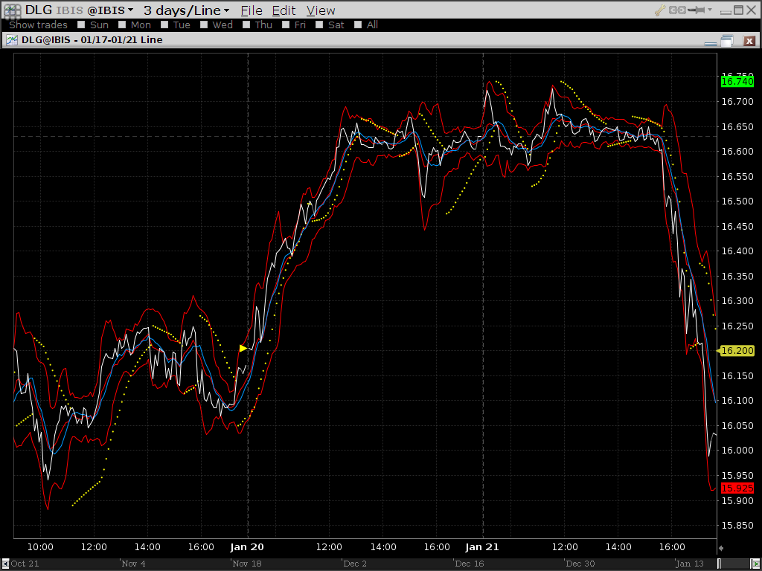
Task: Toggle the pushpin icon in title bar
Action: click(x=697, y=10)
